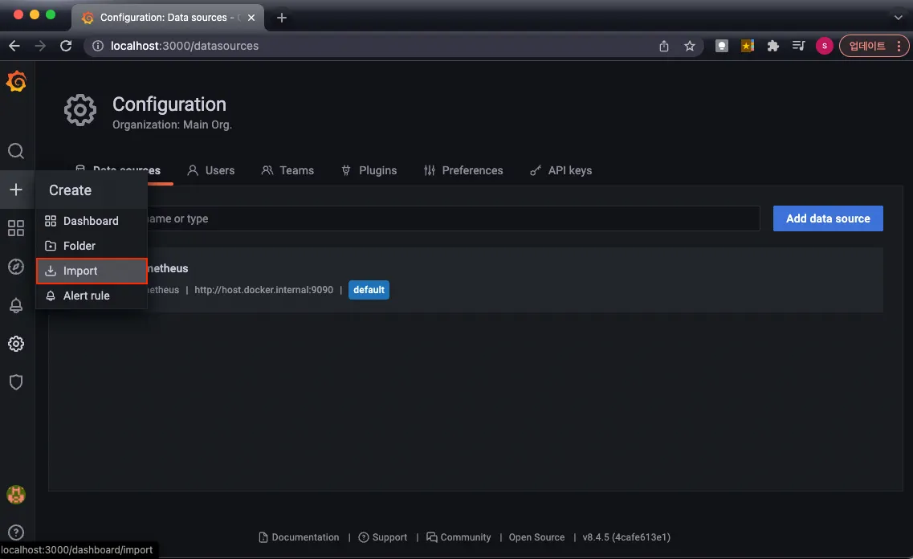Open the media playlist control icon
913x559 pixels.
click(x=798, y=46)
